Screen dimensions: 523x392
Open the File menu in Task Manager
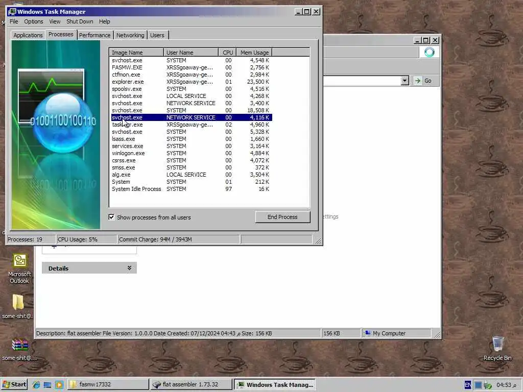[14, 21]
